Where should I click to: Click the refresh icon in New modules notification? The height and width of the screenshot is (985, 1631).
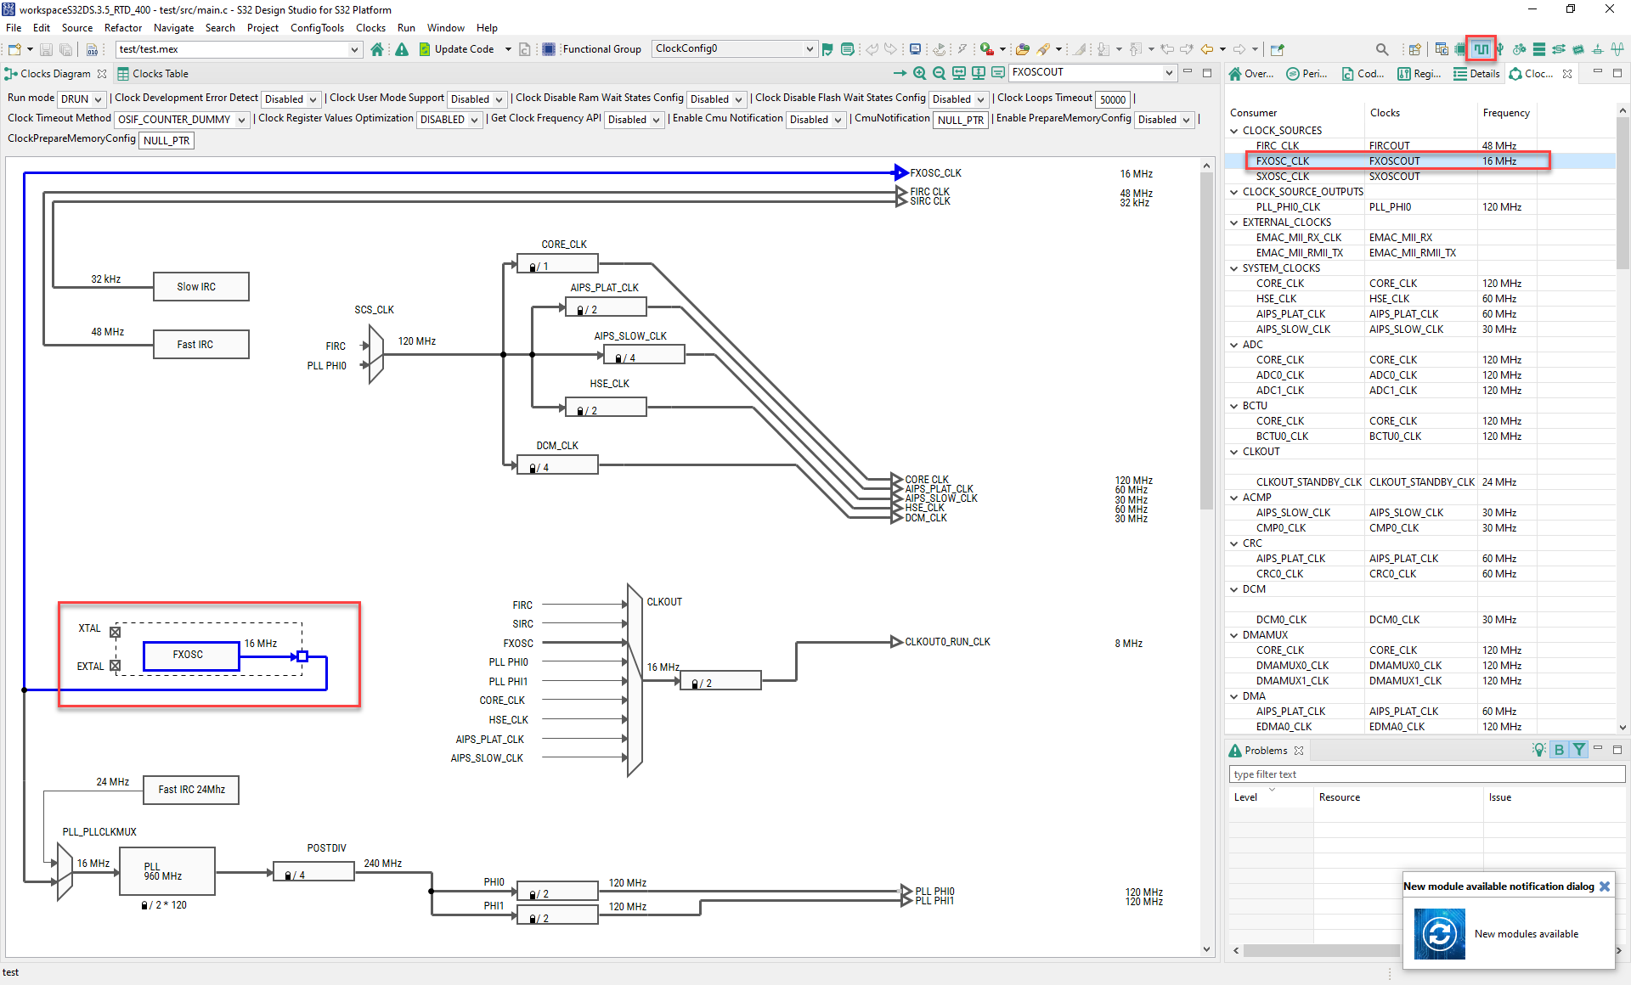(x=1440, y=934)
